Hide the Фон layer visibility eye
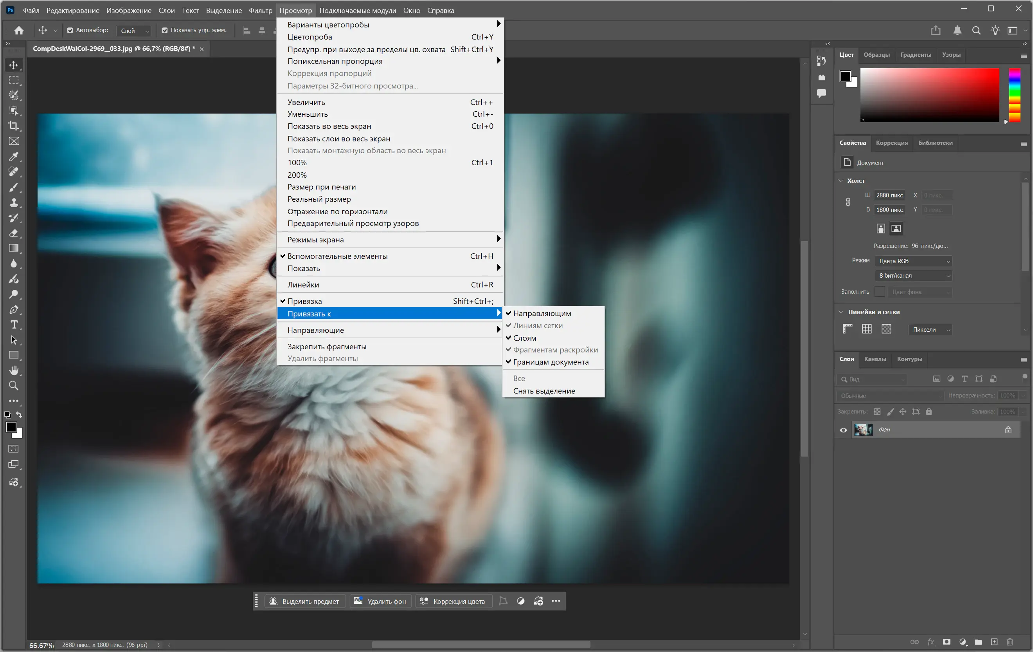The image size is (1033, 652). 843,430
